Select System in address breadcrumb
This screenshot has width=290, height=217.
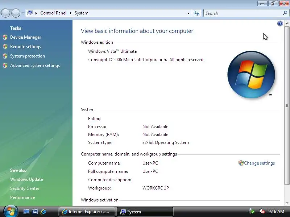[x=81, y=13]
